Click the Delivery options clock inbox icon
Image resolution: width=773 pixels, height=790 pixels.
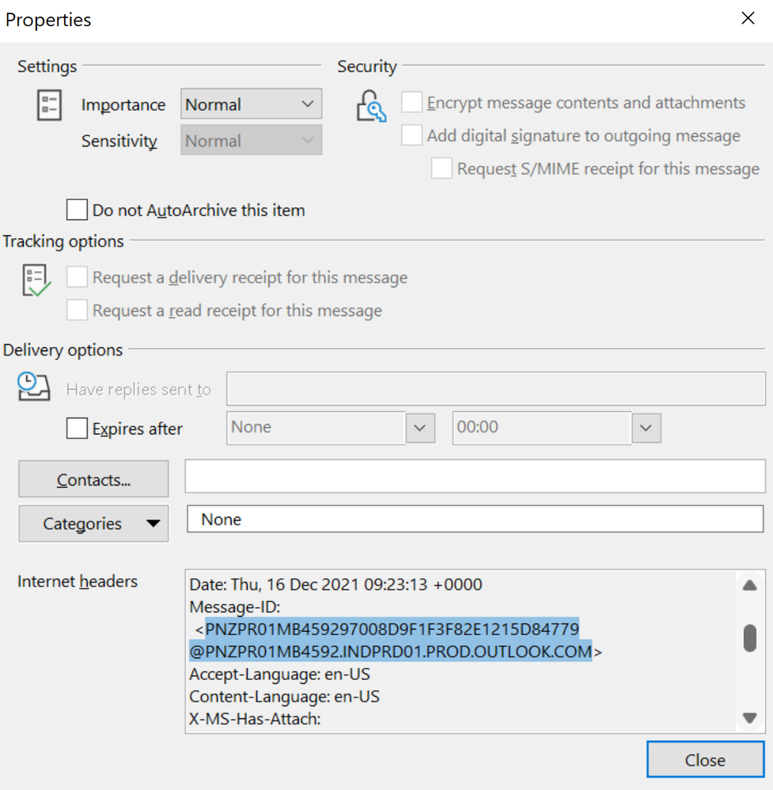point(34,387)
